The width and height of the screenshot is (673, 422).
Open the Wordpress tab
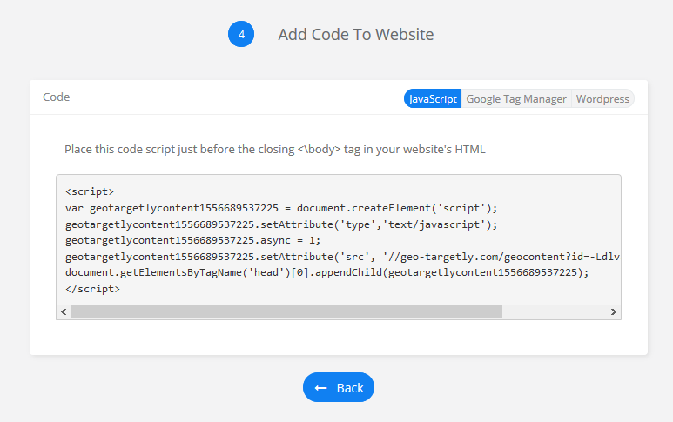(x=602, y=98)
